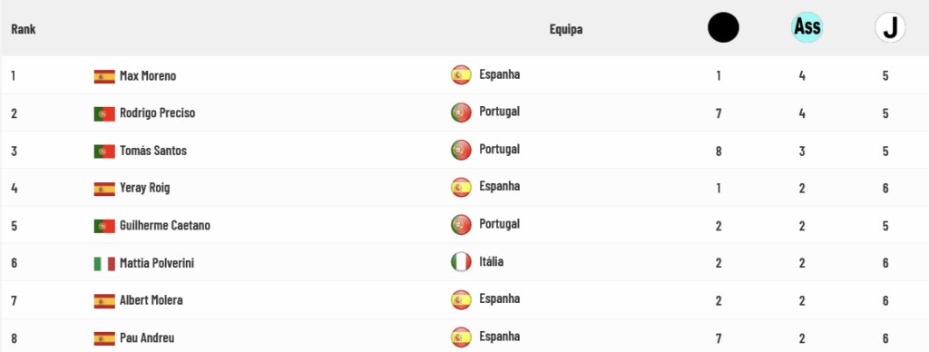Open Max Moreno player link
This screenshot has width=929, height=352.
click(148, 76)
